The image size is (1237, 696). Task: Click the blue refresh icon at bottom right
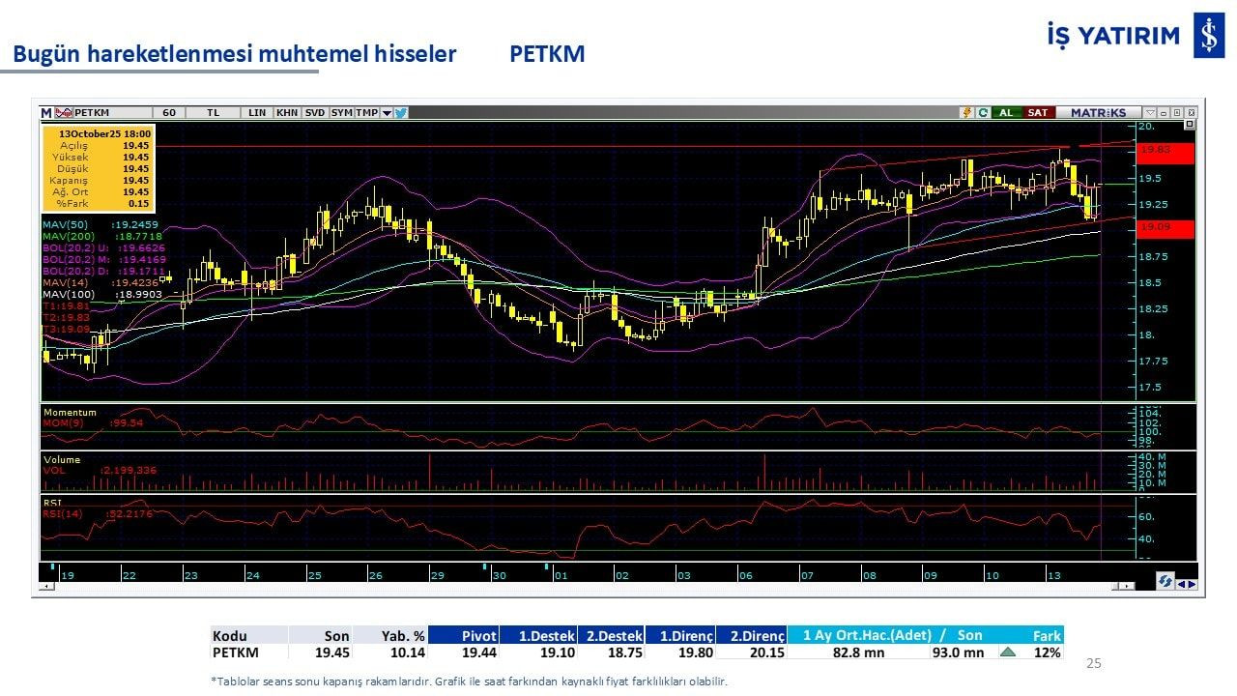(1166, 581)
